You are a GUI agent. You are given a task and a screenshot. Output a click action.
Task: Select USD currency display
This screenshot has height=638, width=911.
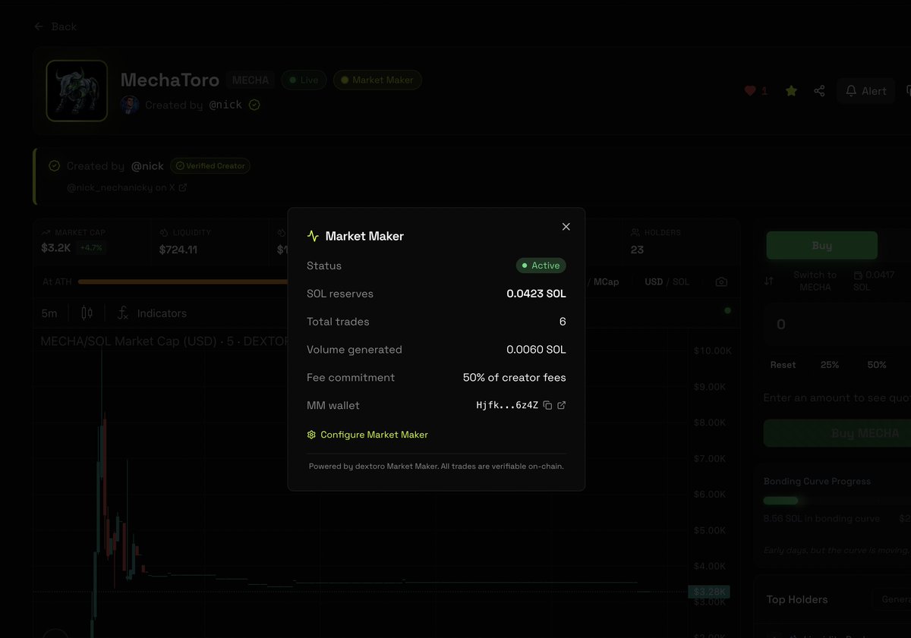[654, 281]
